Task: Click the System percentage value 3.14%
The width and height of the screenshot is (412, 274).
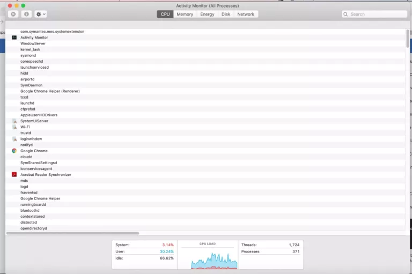Action: tap(168, 245)
